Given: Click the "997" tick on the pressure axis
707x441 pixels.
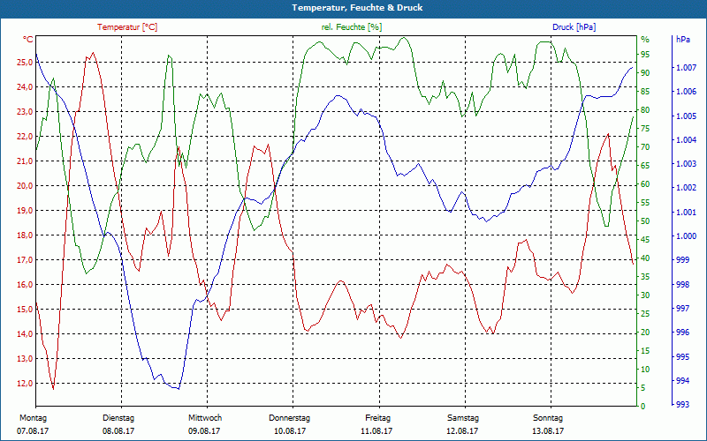Looking at the screenshot, I should (682, 309).
